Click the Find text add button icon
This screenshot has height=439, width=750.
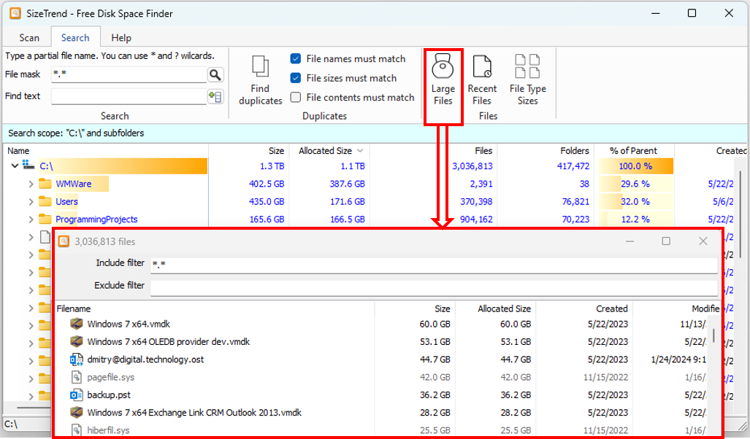click(215, 96)
